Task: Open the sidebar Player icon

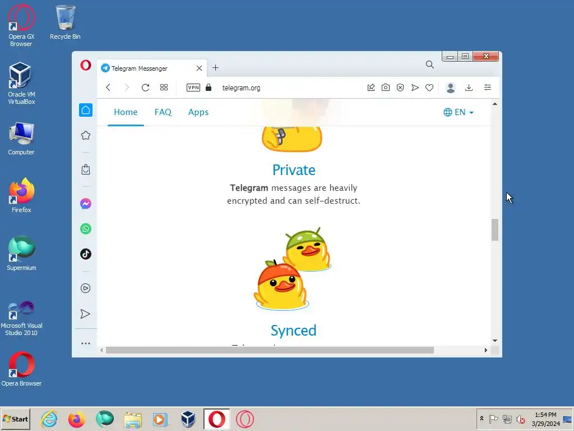Action: tap(86, 288)
